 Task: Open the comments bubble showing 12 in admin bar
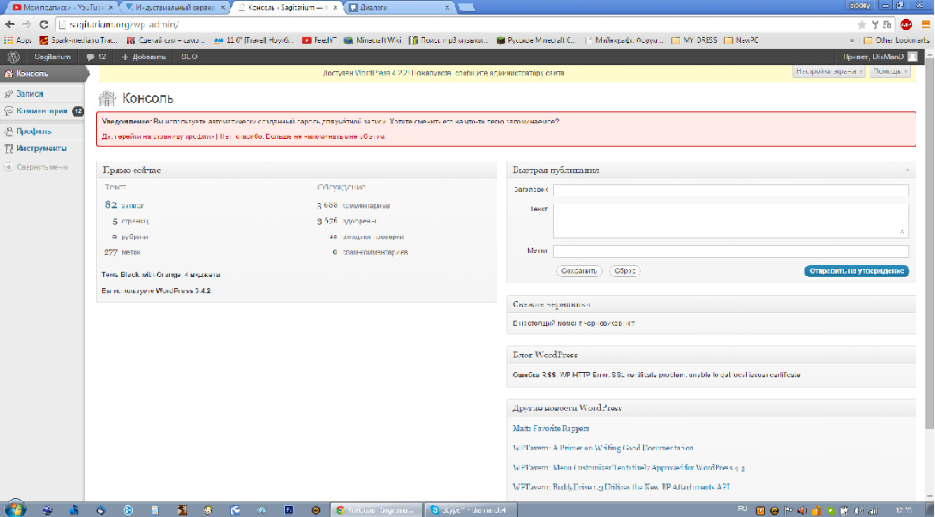[x=95, y=57]
